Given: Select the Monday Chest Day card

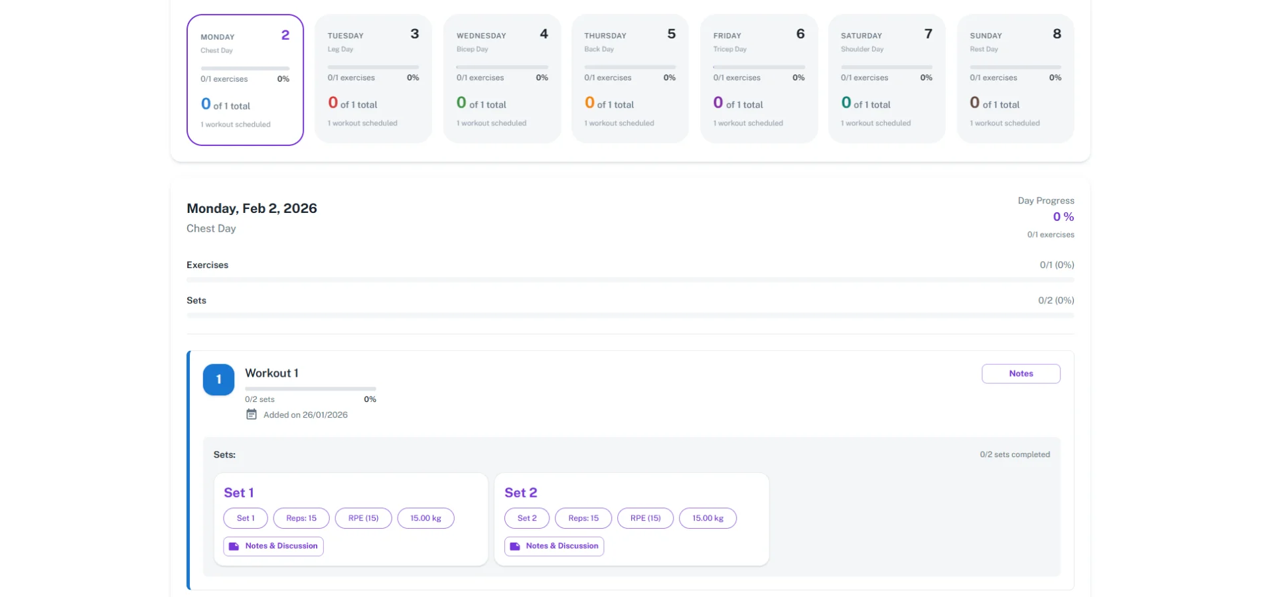Looking at the screenshot, I should [x=245, y=80].
